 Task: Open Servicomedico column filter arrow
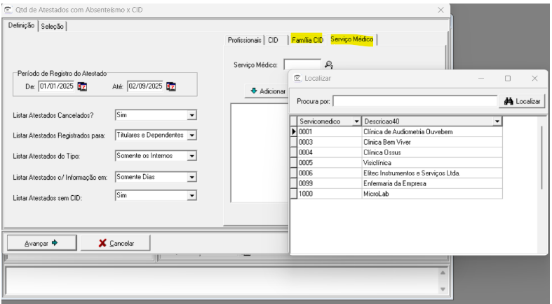[x=357, y=121]
